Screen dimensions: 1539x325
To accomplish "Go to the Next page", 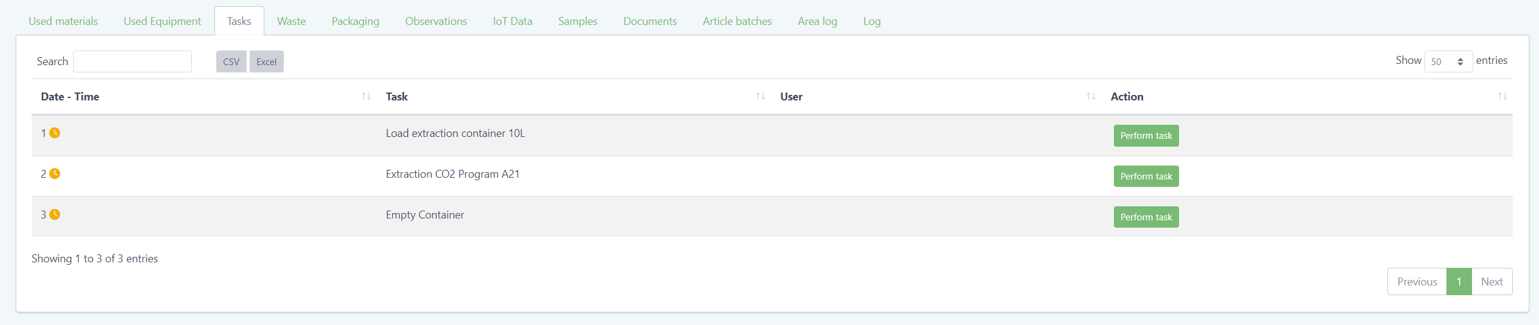I will click(x=1491, y=282).
